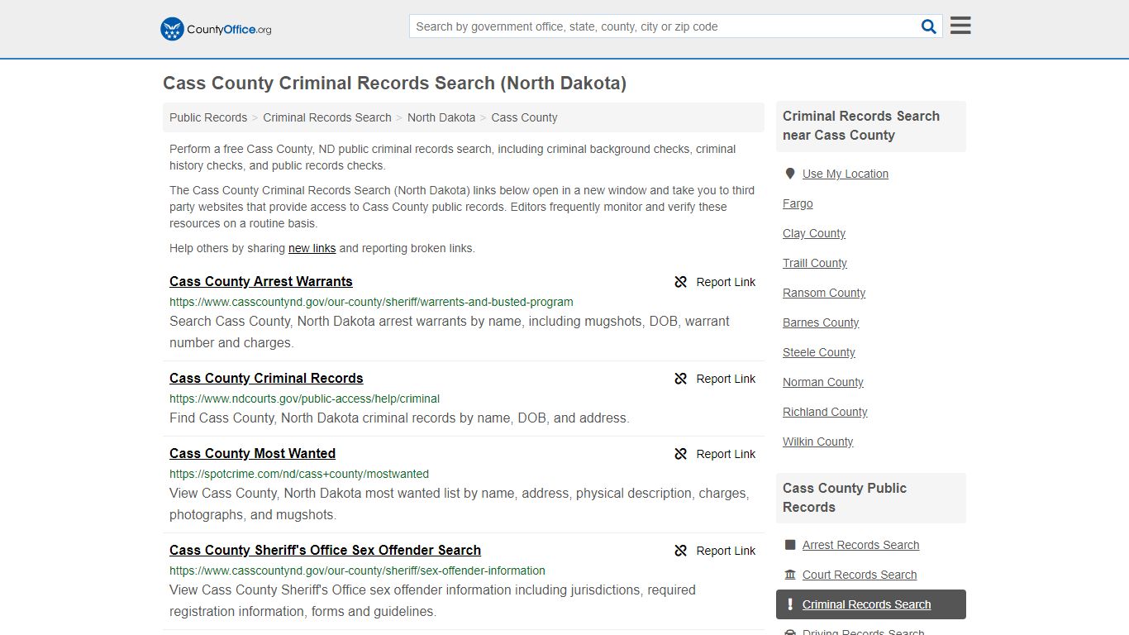Select Clay County nearby link

pyautogui.click(x=814, y=233)
